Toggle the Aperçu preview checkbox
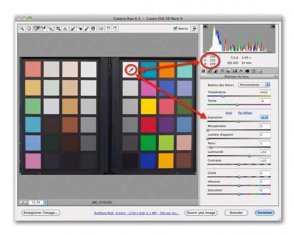 pos(175,28)
